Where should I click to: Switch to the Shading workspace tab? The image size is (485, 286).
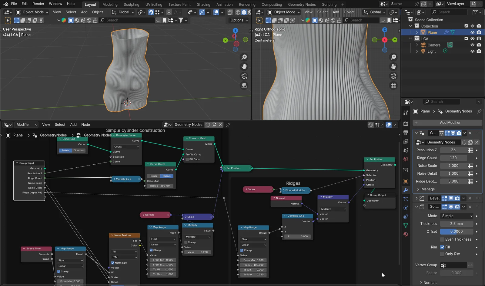pyautogui.click(x=203, y=4)
